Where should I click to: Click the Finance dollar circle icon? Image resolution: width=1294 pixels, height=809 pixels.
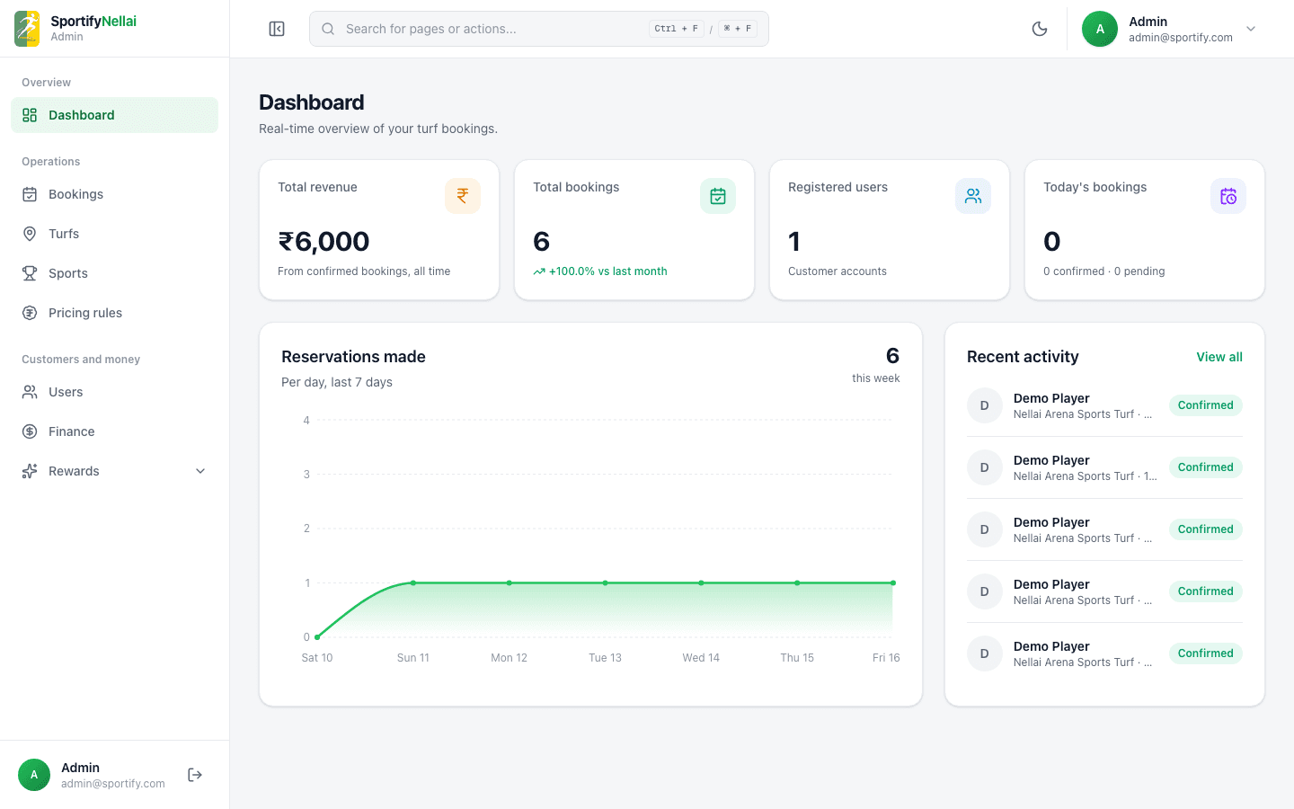[x=30, y=431]
